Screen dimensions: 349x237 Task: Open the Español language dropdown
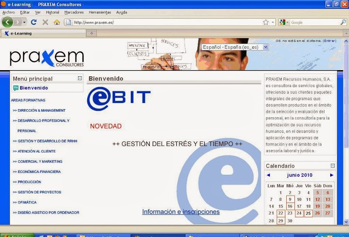235,47
